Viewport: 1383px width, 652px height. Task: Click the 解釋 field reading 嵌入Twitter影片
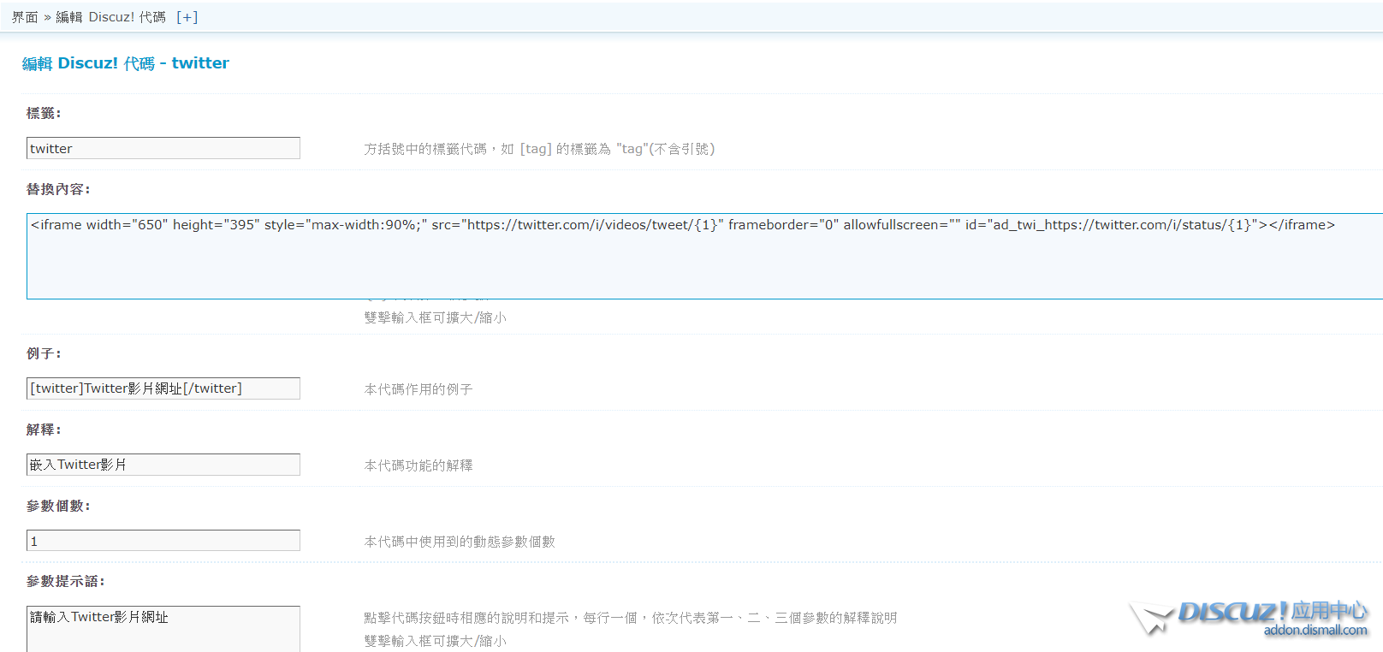tap(163, 465)
